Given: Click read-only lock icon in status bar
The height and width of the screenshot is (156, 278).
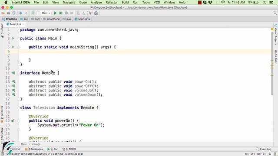Looking at the screenshot, I should [270, 154].
